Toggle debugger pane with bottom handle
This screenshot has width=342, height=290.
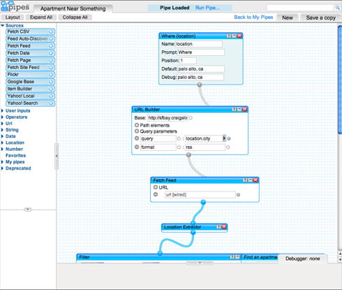200,263
